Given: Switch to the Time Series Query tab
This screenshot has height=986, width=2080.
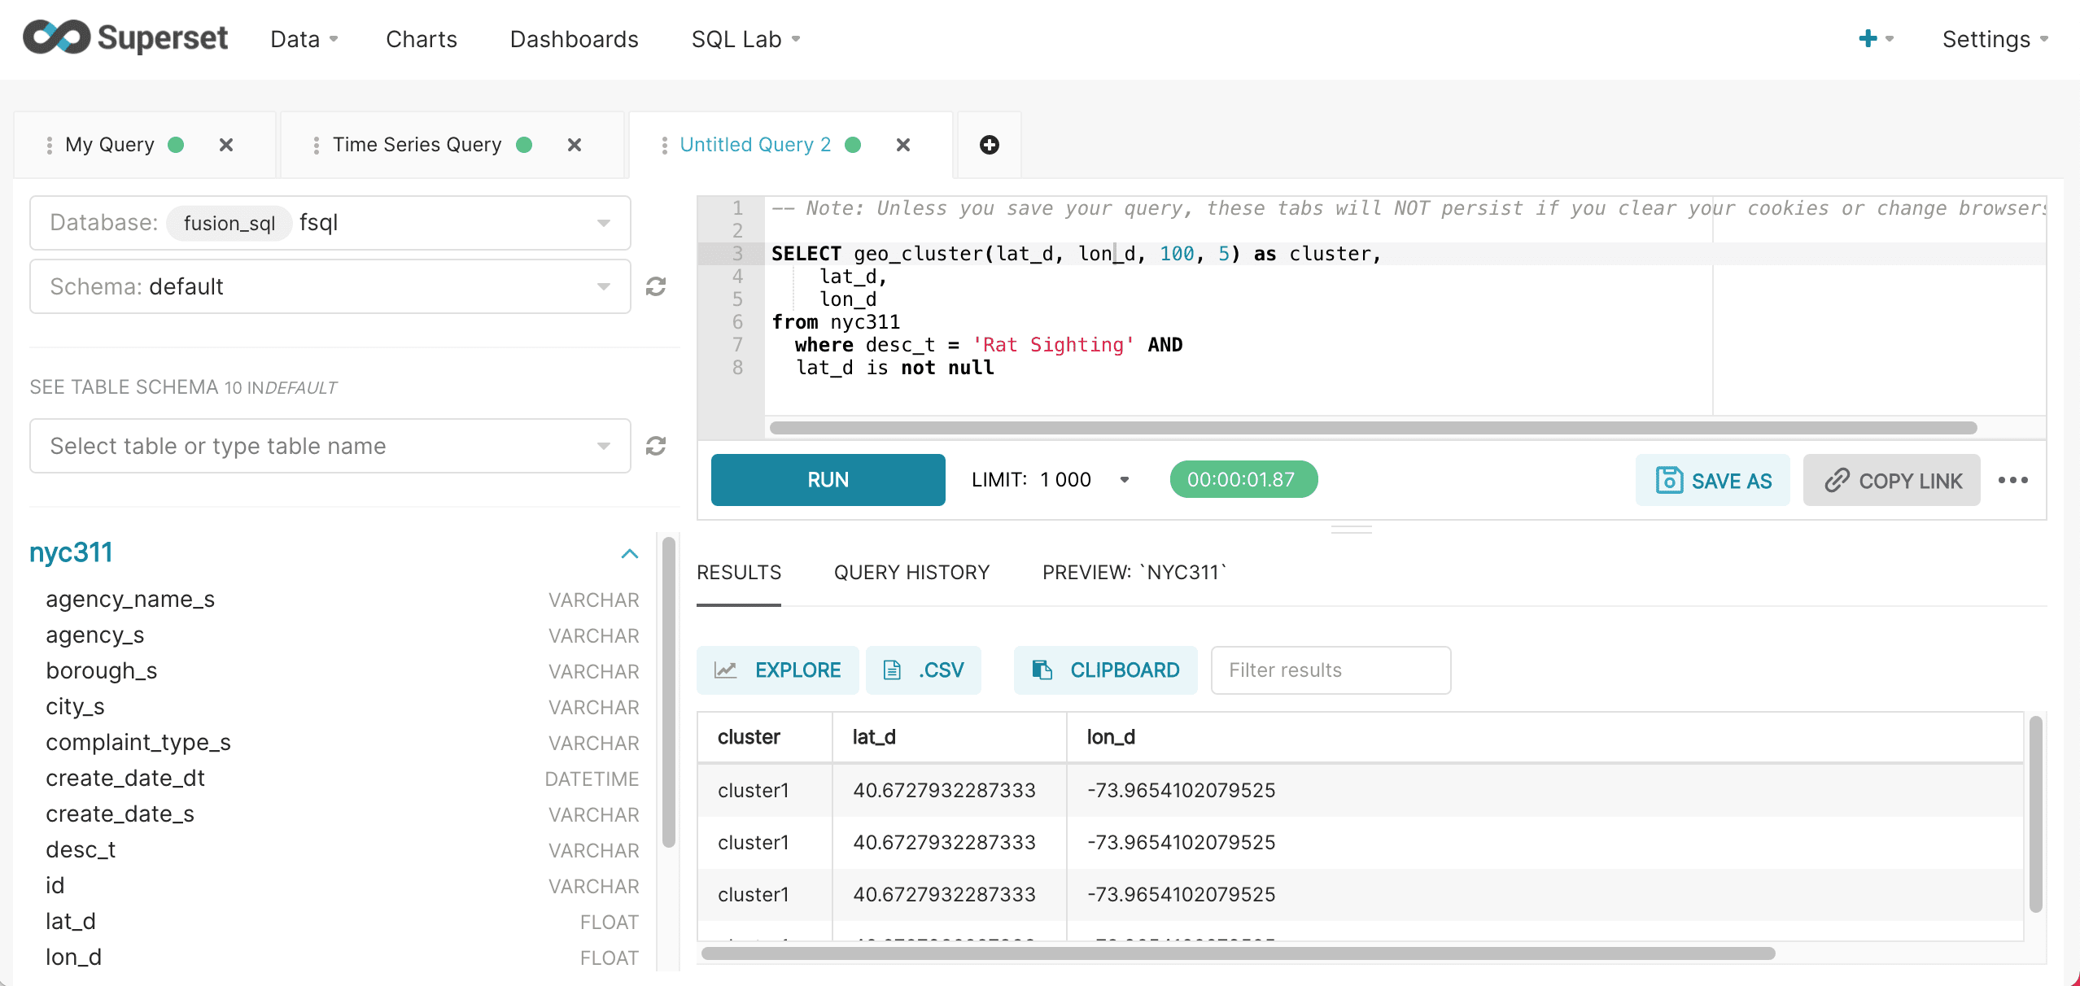Looking at the screenshot, I should [x=417, y=145].
